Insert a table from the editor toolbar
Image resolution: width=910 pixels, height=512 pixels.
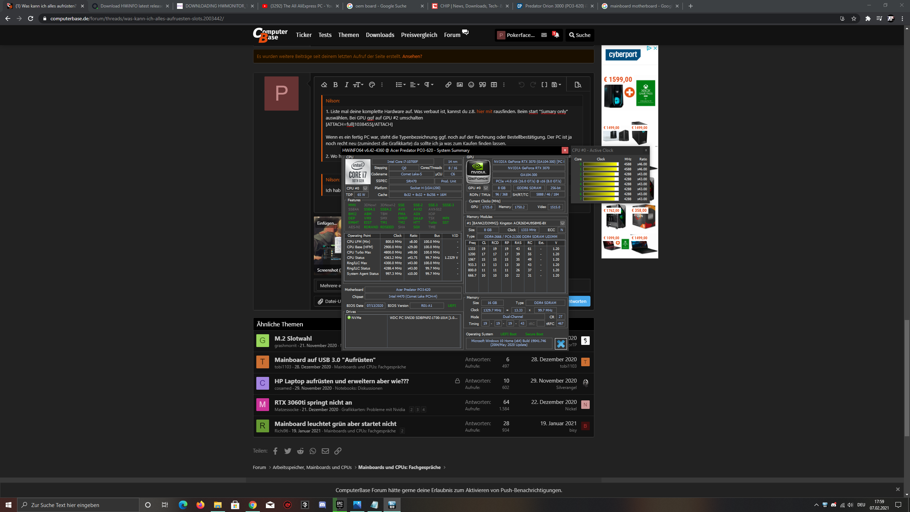coord(494,85)
